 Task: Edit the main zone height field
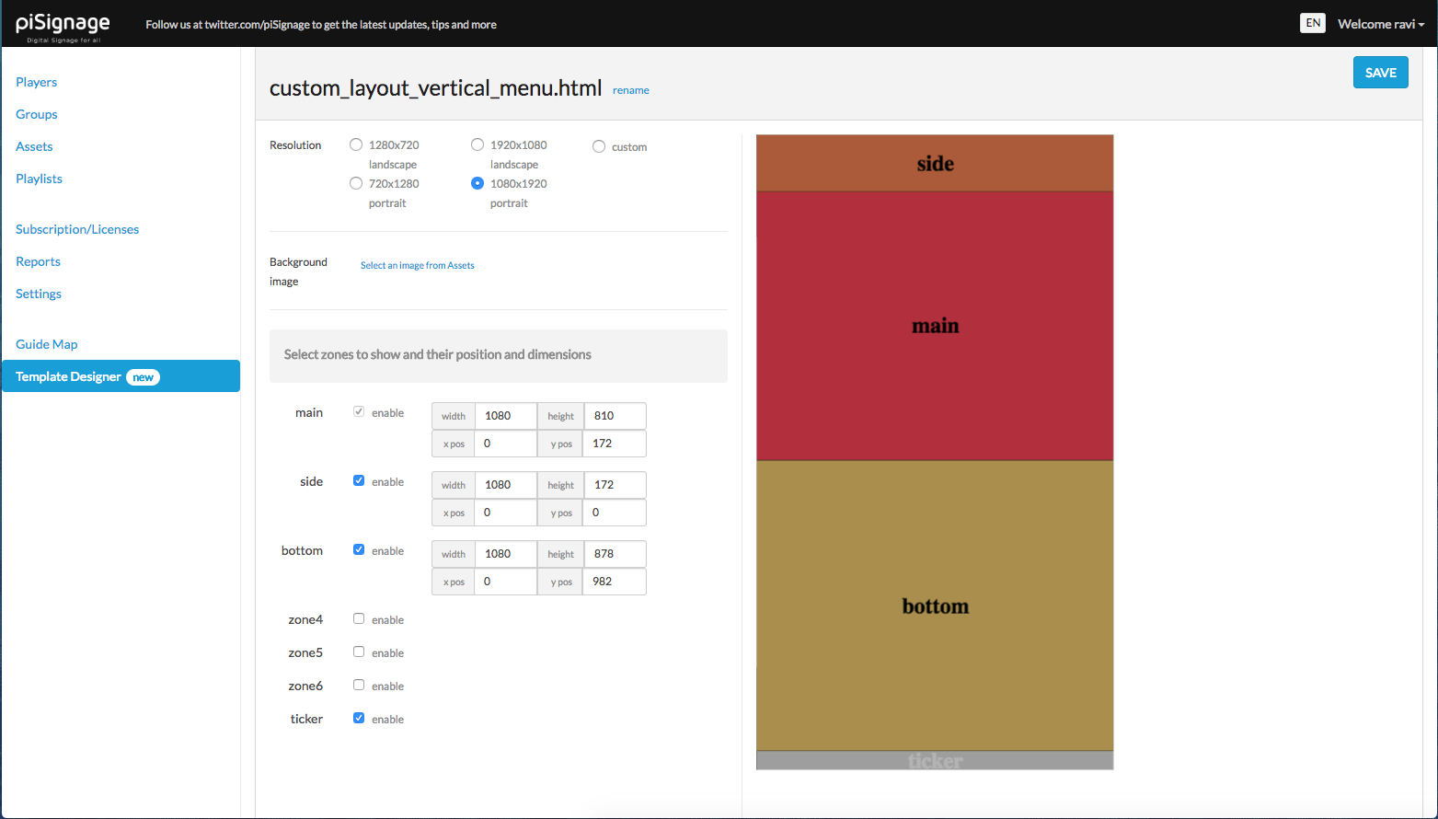[615, 416]
